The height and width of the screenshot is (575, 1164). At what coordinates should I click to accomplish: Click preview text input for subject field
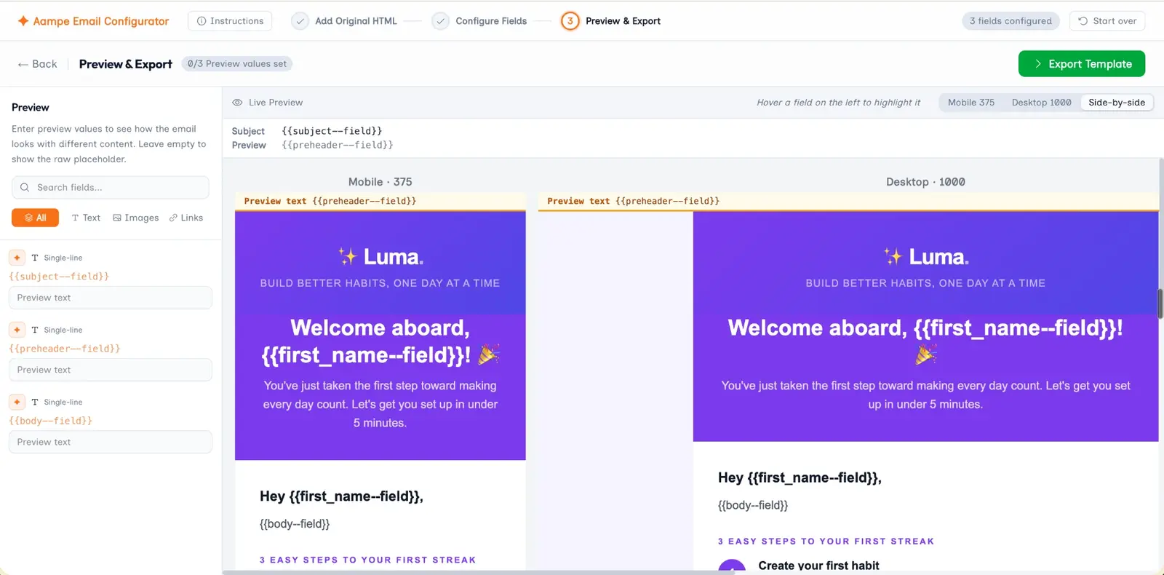pyautogui.click(x=111, y=298)
